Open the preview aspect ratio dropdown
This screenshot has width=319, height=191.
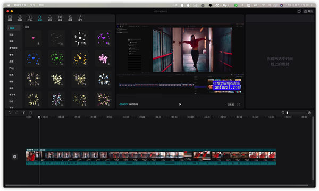click(231, 105)
